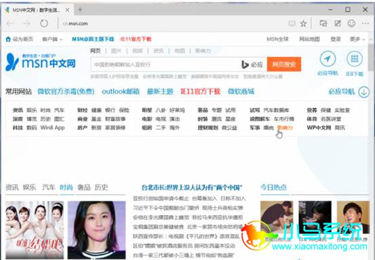This screenshot has width=375, height=260.
Task: Open 必应导航 compass circle icon
Action: click(x=328, y=58)
